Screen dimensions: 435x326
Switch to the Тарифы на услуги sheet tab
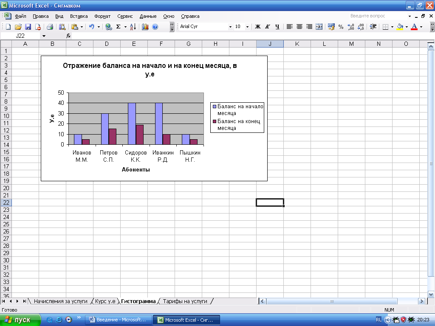[x=185, y=301]
